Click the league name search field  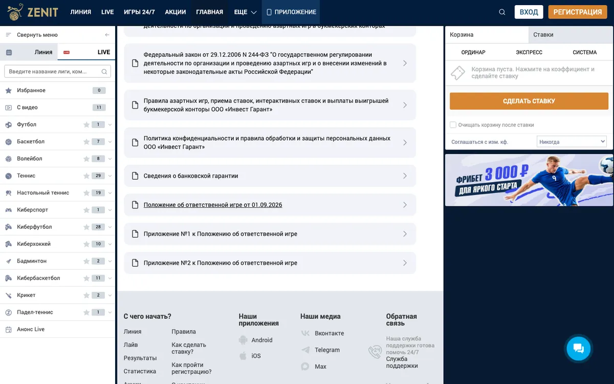[x=58, y=72]
